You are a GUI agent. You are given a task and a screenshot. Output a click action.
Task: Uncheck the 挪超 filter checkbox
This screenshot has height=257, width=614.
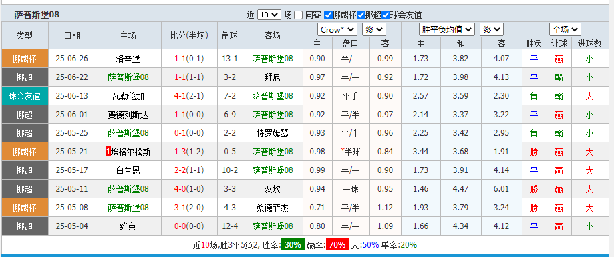pos(361,15)
